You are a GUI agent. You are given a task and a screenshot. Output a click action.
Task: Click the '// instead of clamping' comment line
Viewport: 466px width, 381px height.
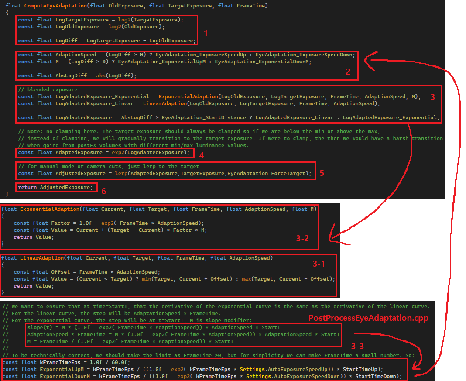(230, 138)
